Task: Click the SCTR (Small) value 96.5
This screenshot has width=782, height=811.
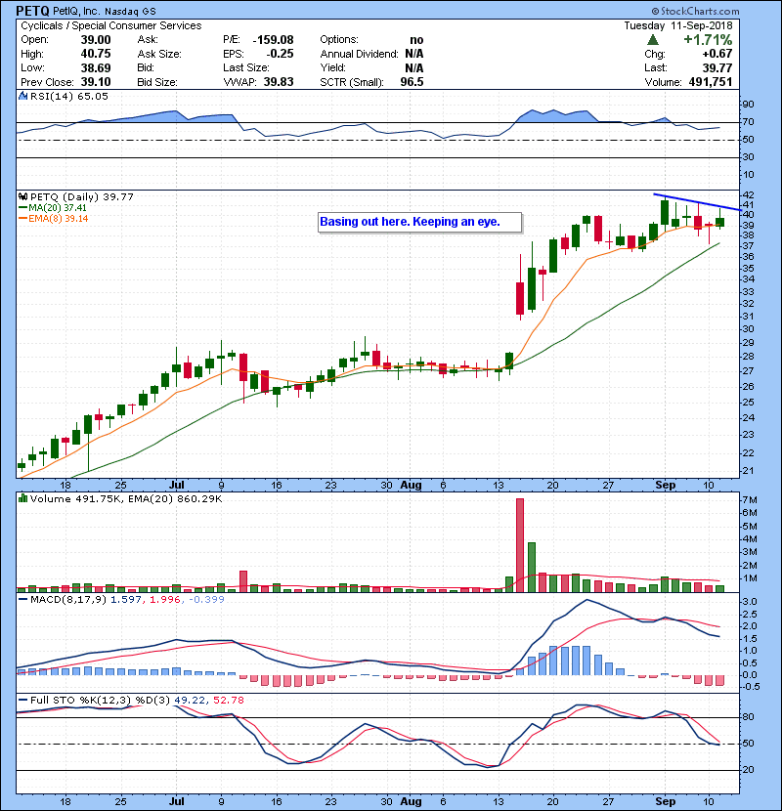Action: [x=412, y=82]
